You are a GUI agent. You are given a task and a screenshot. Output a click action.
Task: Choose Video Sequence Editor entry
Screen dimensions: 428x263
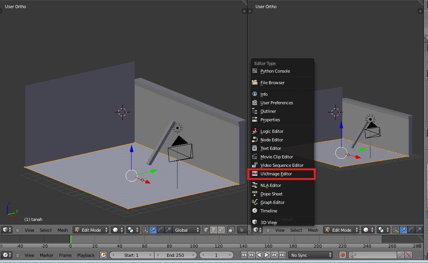[283, 165]
